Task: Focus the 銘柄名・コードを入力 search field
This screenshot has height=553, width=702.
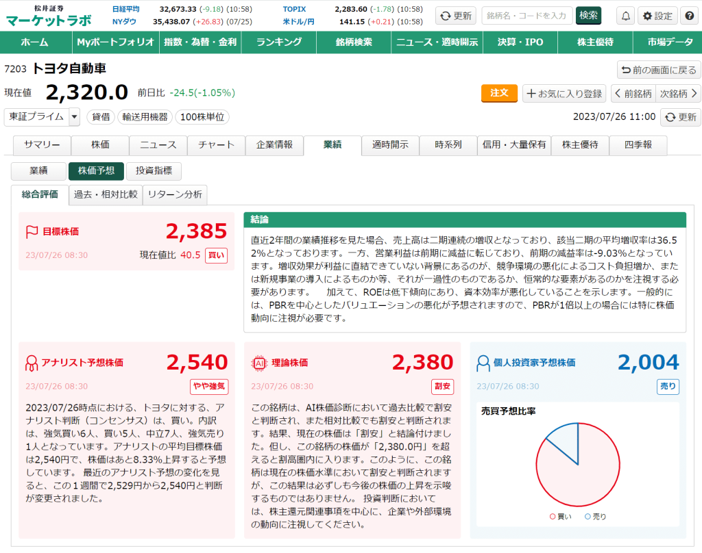Action: (x=526, y=16)
